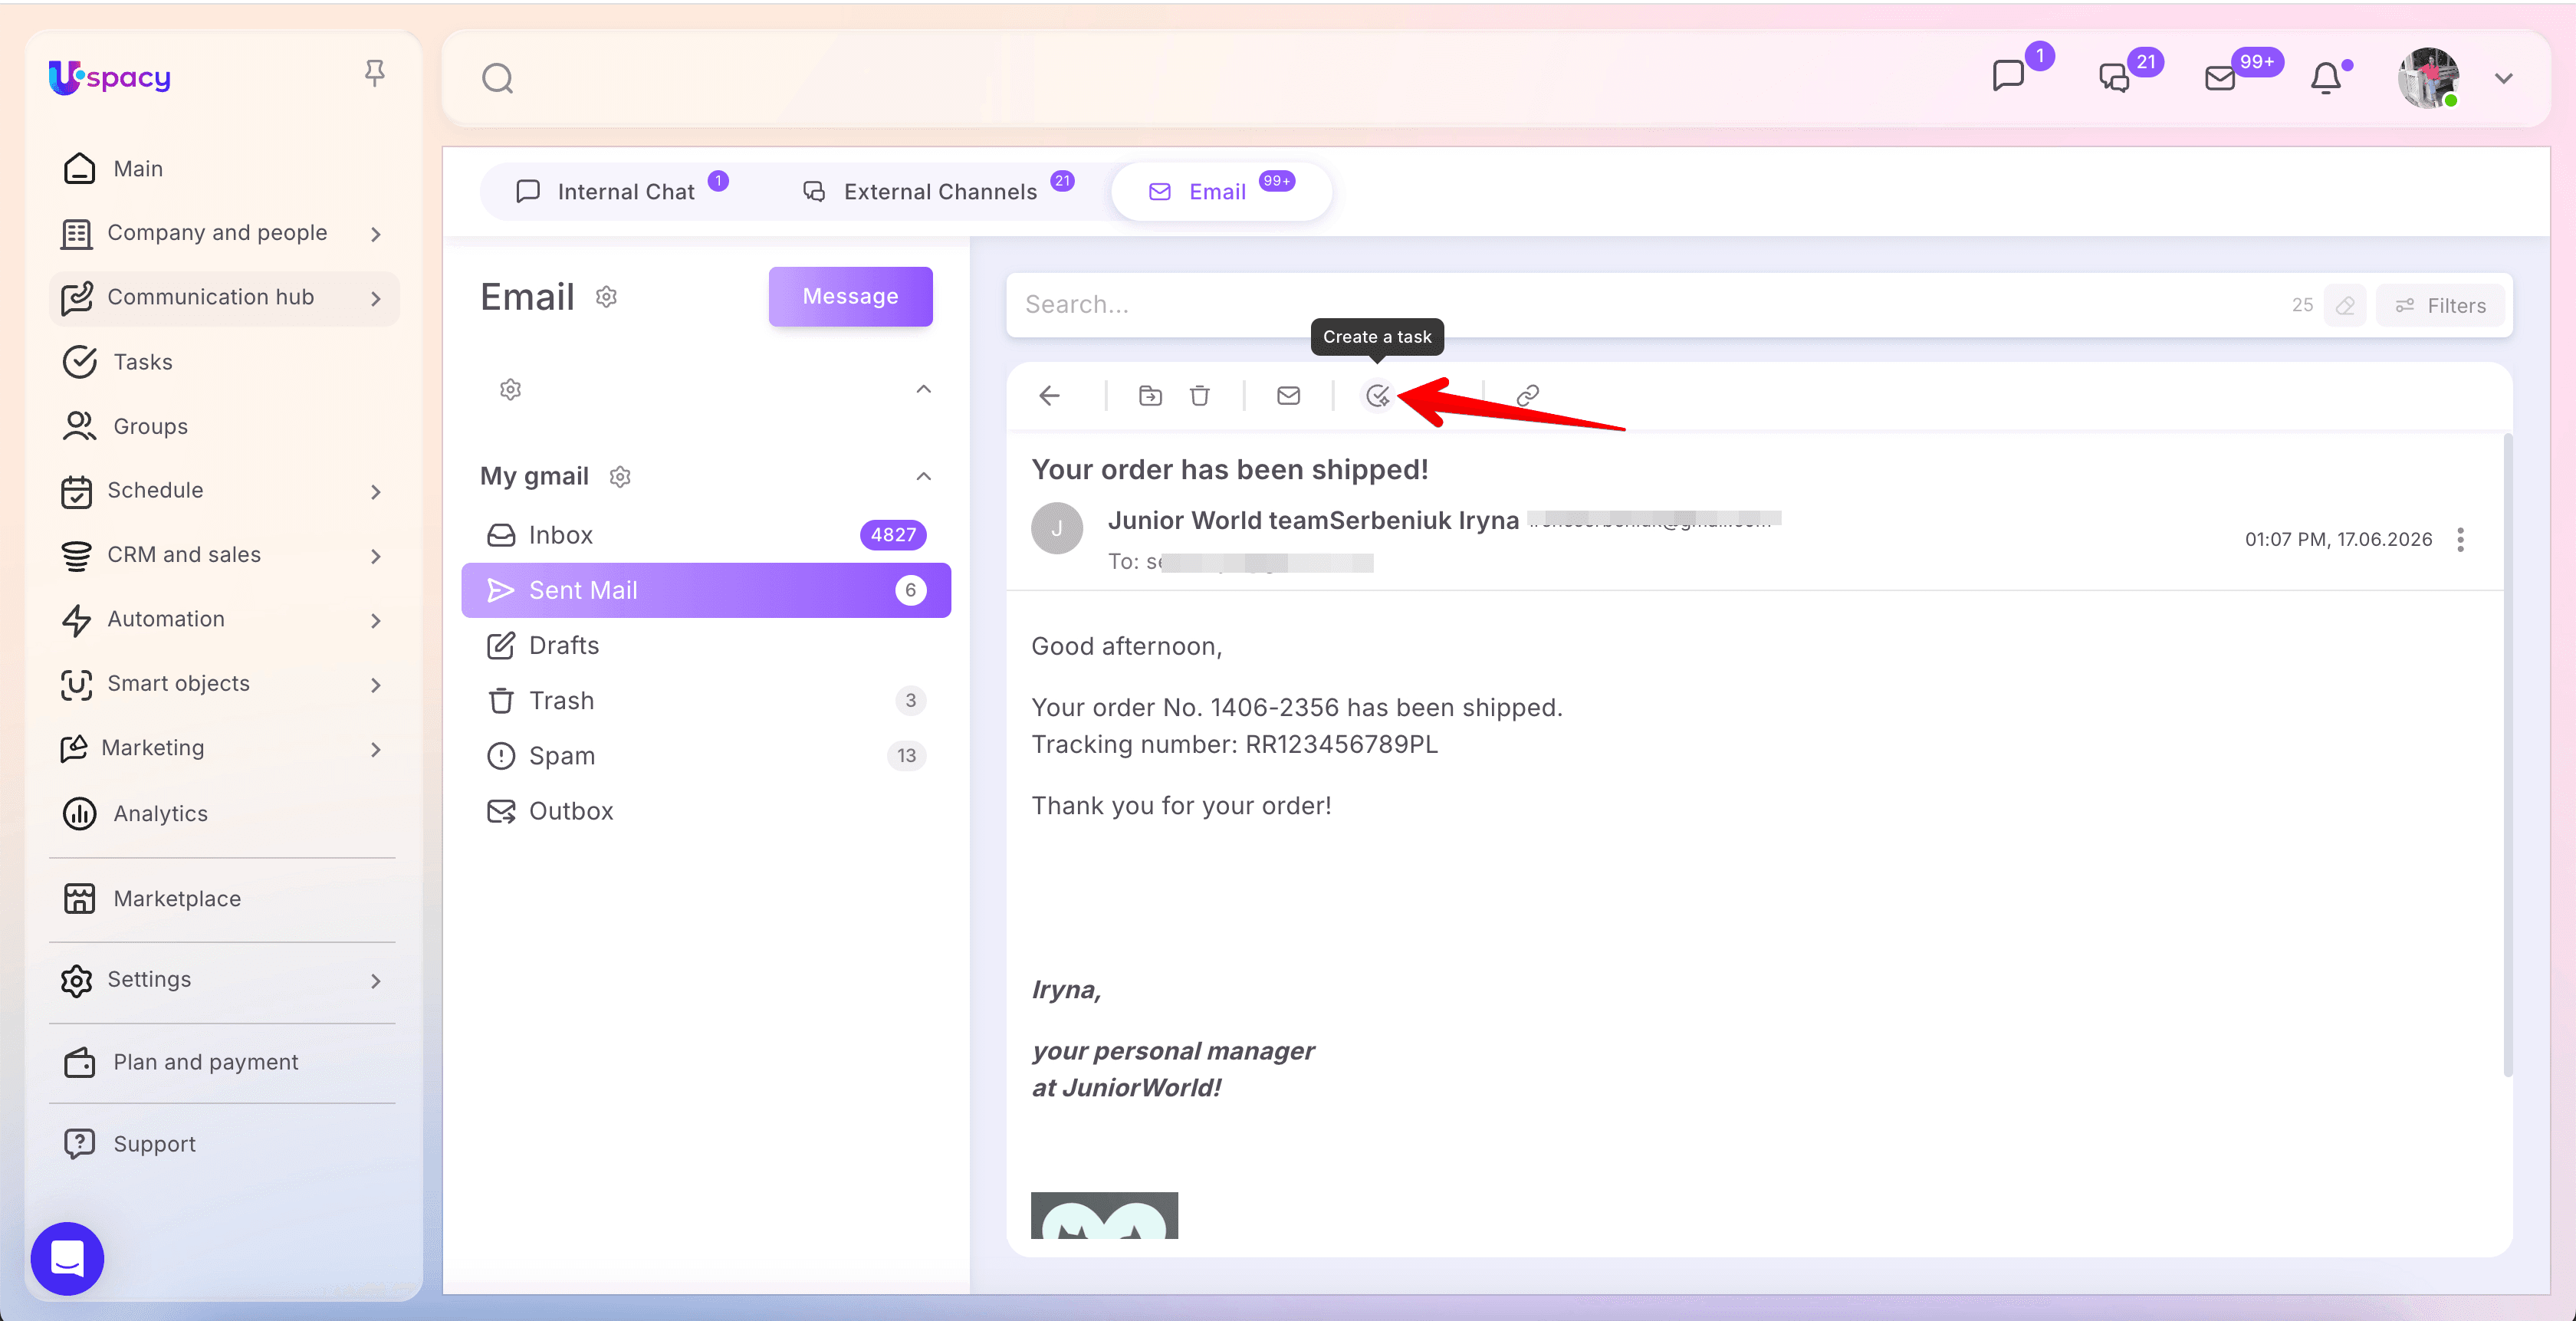
Task: Open the Inbox folder
Action: 706,535
